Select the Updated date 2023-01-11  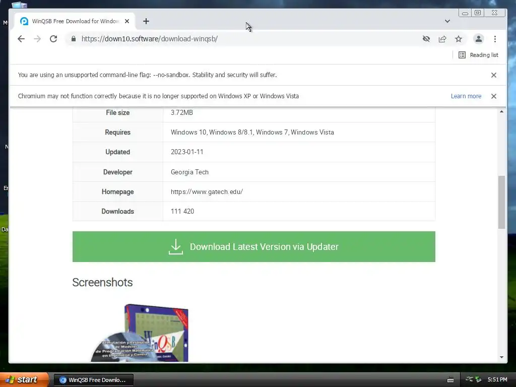coord(187,152)
